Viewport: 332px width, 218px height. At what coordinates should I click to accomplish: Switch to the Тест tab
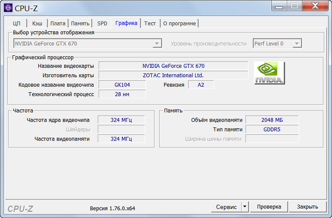point(150,24)
